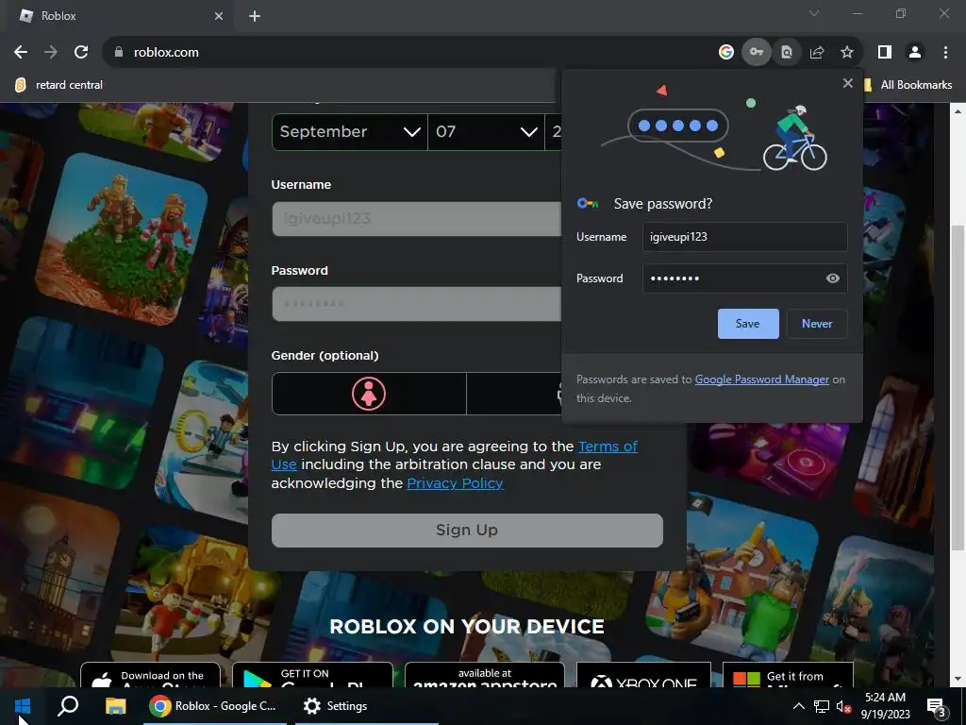The image size is (966, 725).
Task: Open a new browser tab
Action: pos(255,16)
